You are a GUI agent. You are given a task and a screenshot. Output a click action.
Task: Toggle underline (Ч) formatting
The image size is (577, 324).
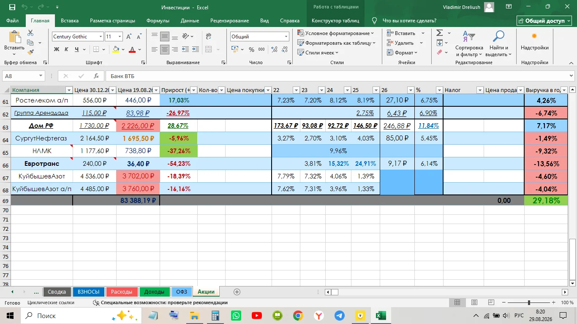[x=76, y=50]
